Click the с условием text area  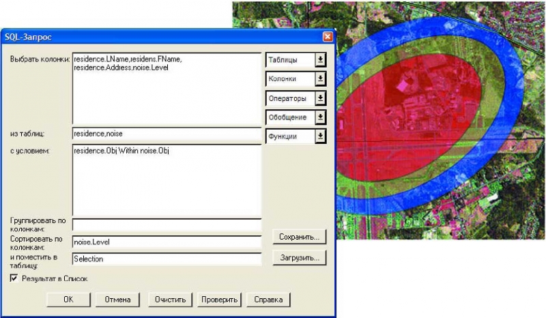tap(167, 180)
